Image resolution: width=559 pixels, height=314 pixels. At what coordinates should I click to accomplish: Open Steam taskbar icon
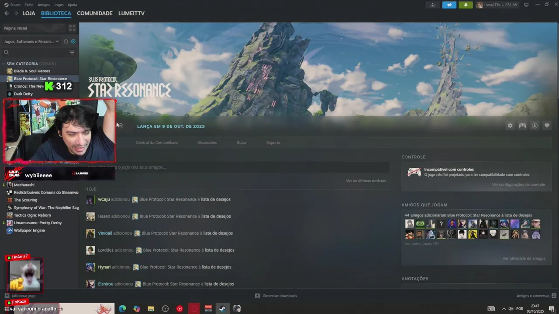click(222, 309)
